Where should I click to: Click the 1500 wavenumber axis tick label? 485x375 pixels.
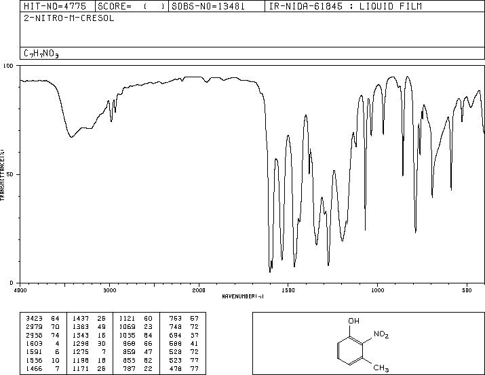(288, 290)
